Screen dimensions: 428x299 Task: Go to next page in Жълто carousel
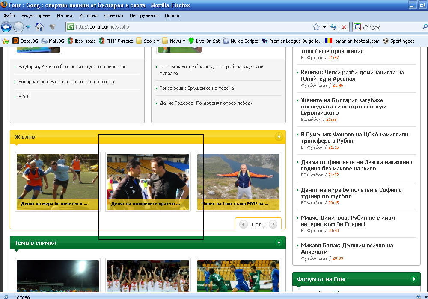(273, 224)
